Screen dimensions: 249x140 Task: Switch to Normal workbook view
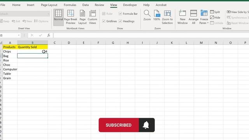coord(58,17)
